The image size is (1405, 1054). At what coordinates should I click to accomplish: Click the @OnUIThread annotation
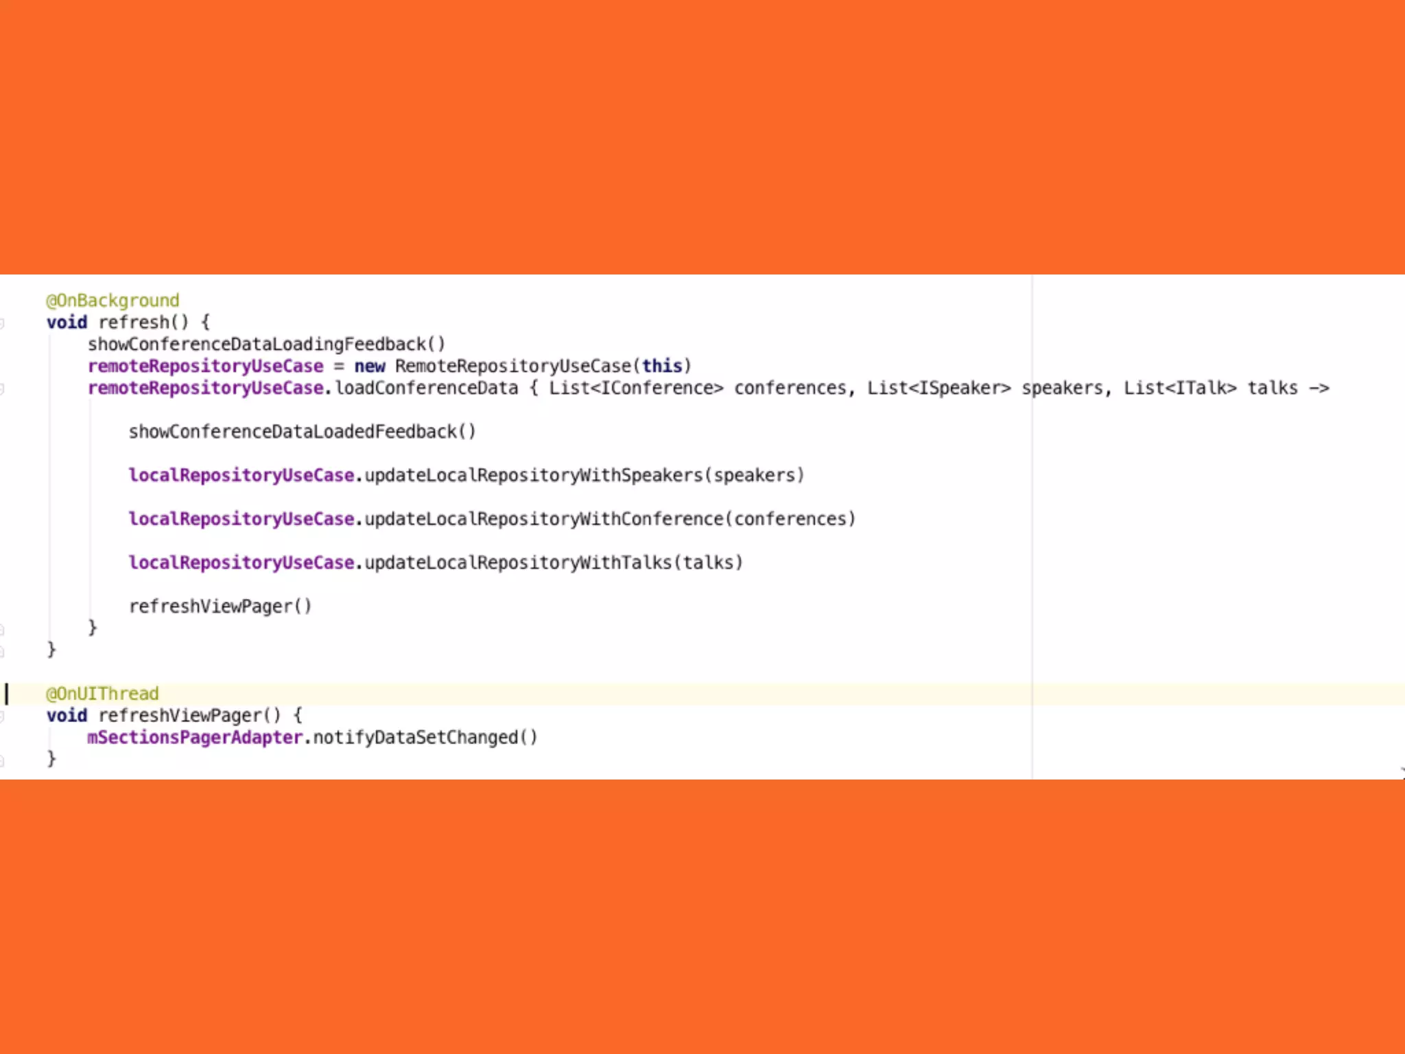[x=102, y=694]
